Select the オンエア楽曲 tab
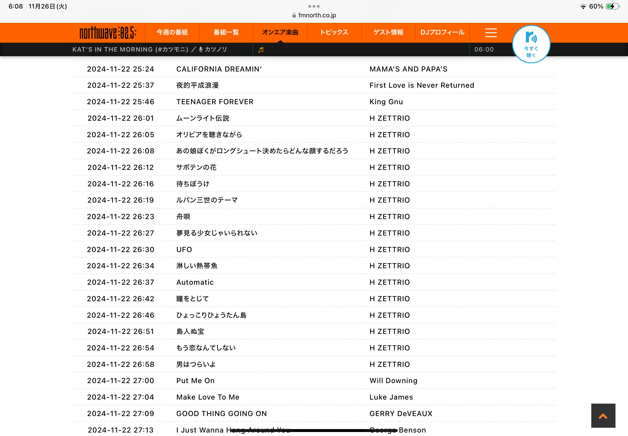Image resolution: width=628 pixels, height=436 pixels. (280, 32)
